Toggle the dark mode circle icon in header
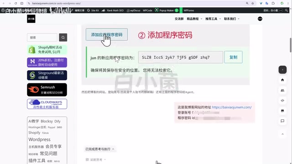This screenshot has width=292, height=164. [x=260, y=19]
